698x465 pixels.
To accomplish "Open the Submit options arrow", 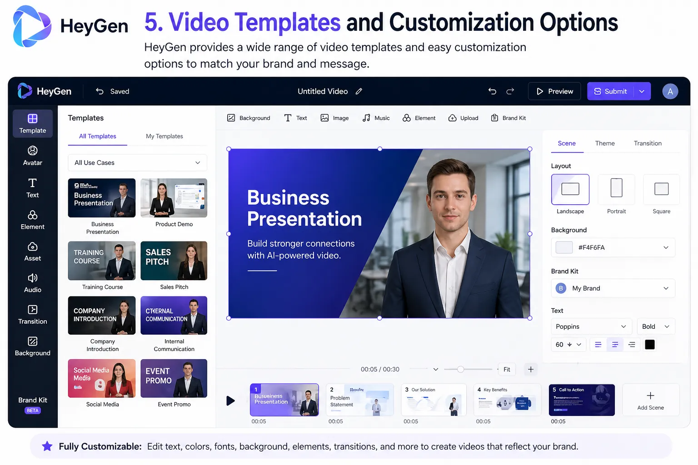I will pyautogui.click(x=642, y=91).
